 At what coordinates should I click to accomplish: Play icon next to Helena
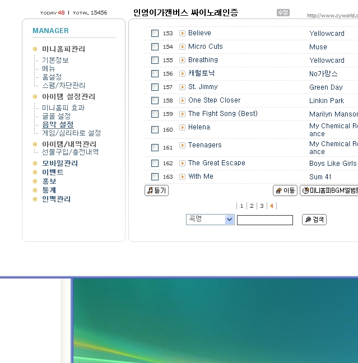pos(182,127)
